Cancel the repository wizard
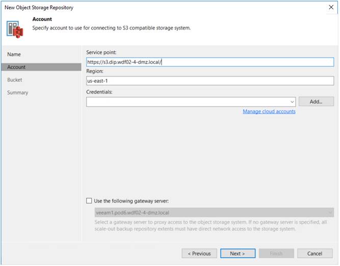The width and height of the screenshot is (340, 266). (x=316, y=254)
